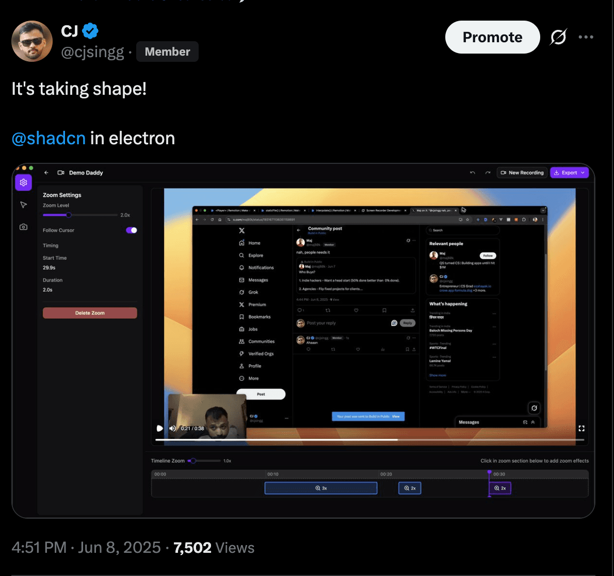Image resolution: width=614 pixels, height=576 pixels.
Task: Click the Promote button
Action: 492,37
